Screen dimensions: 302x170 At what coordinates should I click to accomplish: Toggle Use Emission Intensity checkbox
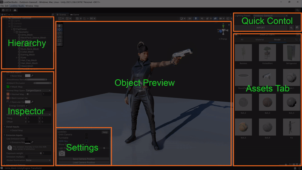tap(26, 139)
